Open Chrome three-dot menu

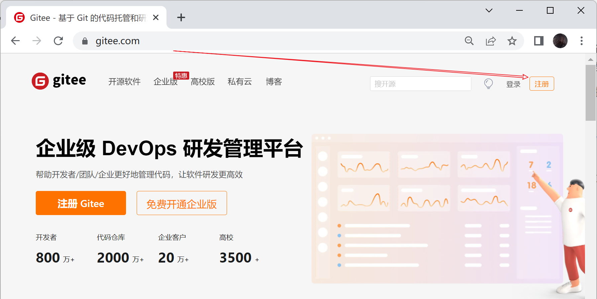[x=581, y=41]
